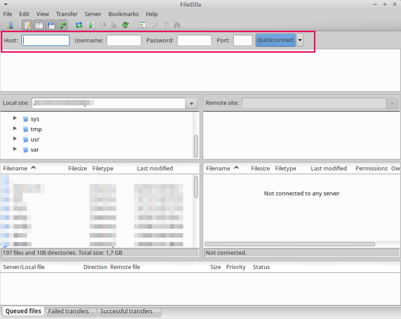This screenshot has width=401, height=319.
Task: Click the var folder icon
Action: pyautogui.click(x=25, y=149)
